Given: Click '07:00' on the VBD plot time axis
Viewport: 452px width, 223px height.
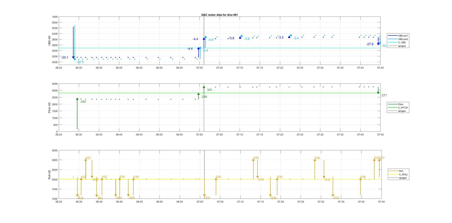Looking at the screenshot, I should click(x=200, y=68).
